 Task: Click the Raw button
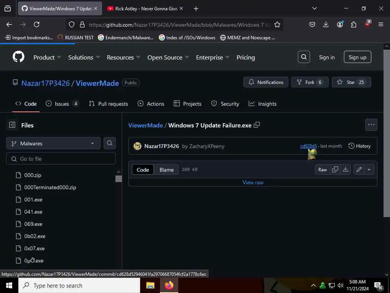click(x=322, y=169)
